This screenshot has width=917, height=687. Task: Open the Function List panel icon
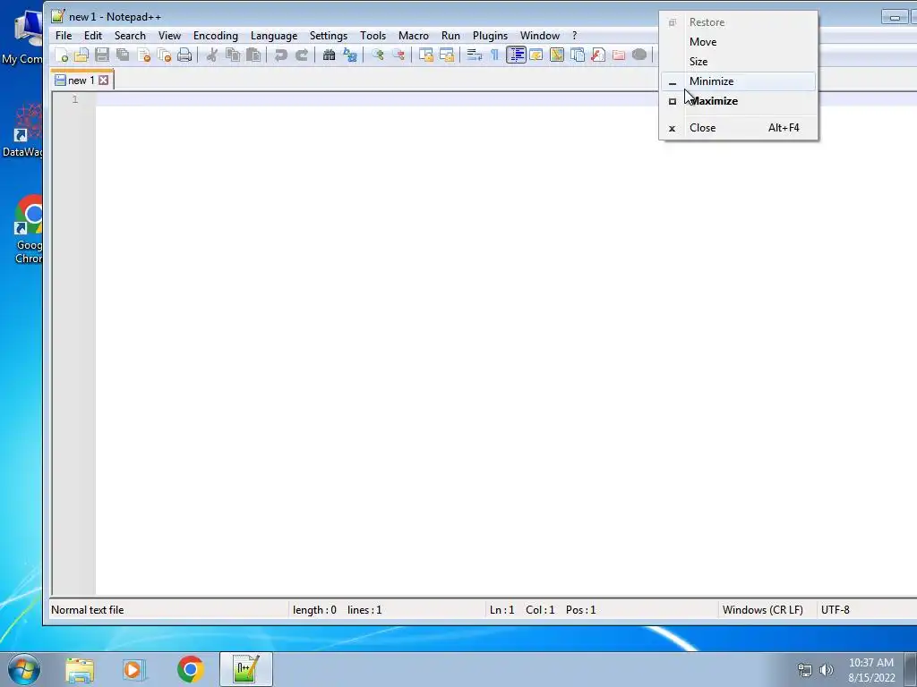point(597,55)
